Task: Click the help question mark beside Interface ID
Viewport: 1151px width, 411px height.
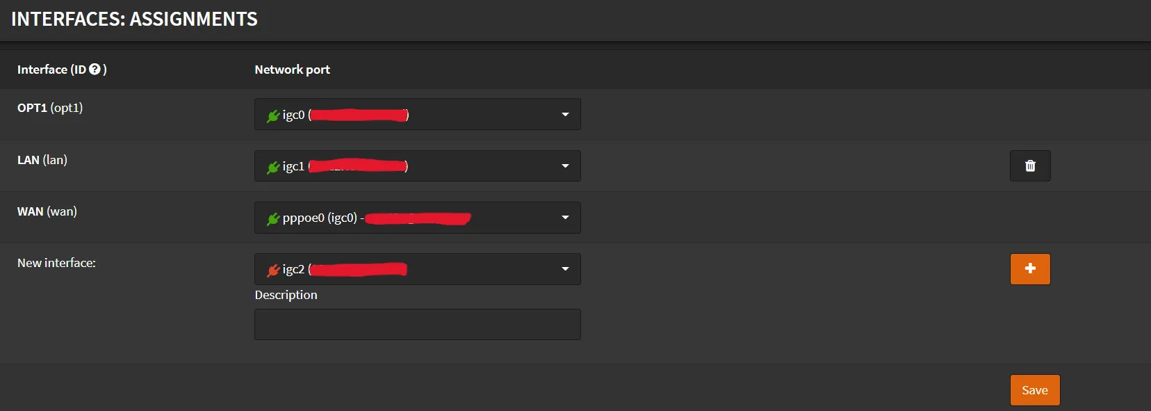Action: point(95,70)
